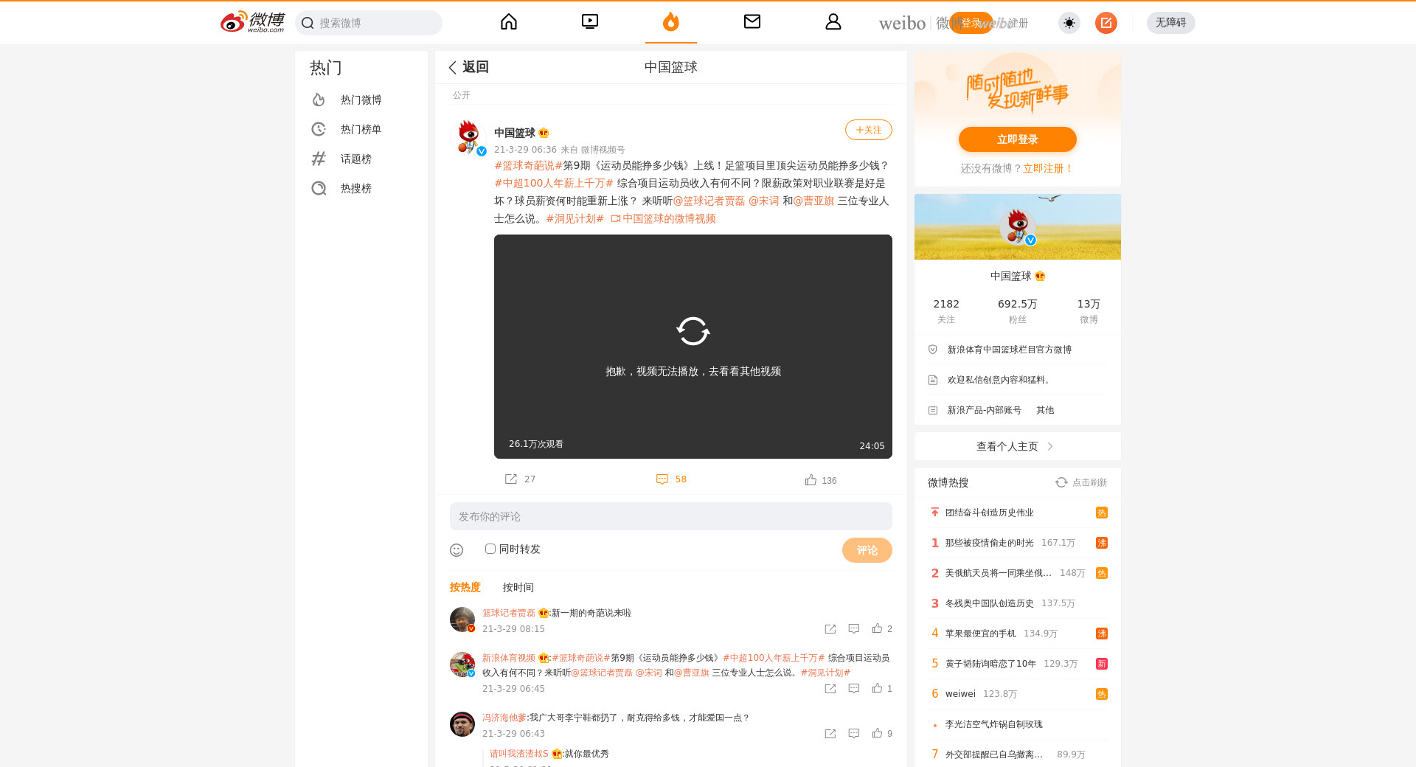Click the 发布你的评论 comment field
Viewport: 1416px width, 767px height.
pyautogui.click(x=670, y=516)
